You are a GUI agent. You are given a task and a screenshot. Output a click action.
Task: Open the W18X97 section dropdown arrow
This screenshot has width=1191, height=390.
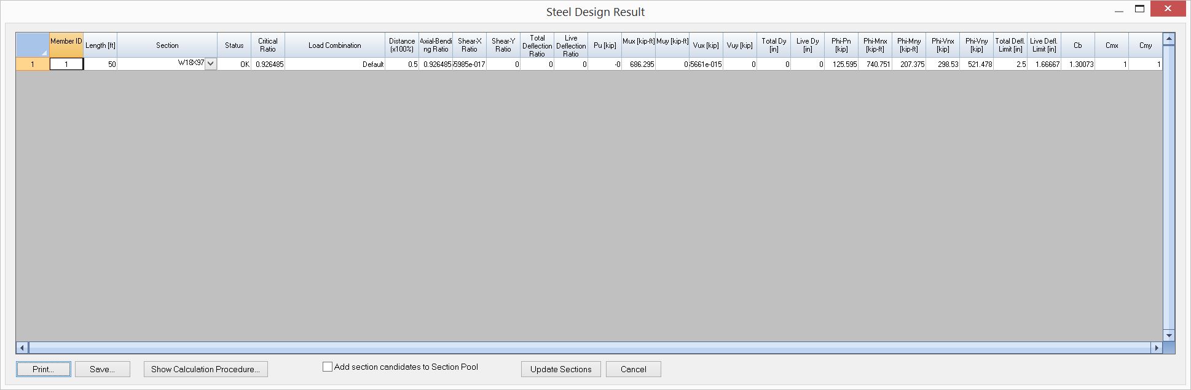[x=210, y=64]
